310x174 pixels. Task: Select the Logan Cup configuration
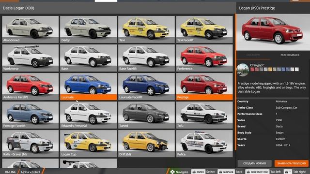[x=88, y=144]
